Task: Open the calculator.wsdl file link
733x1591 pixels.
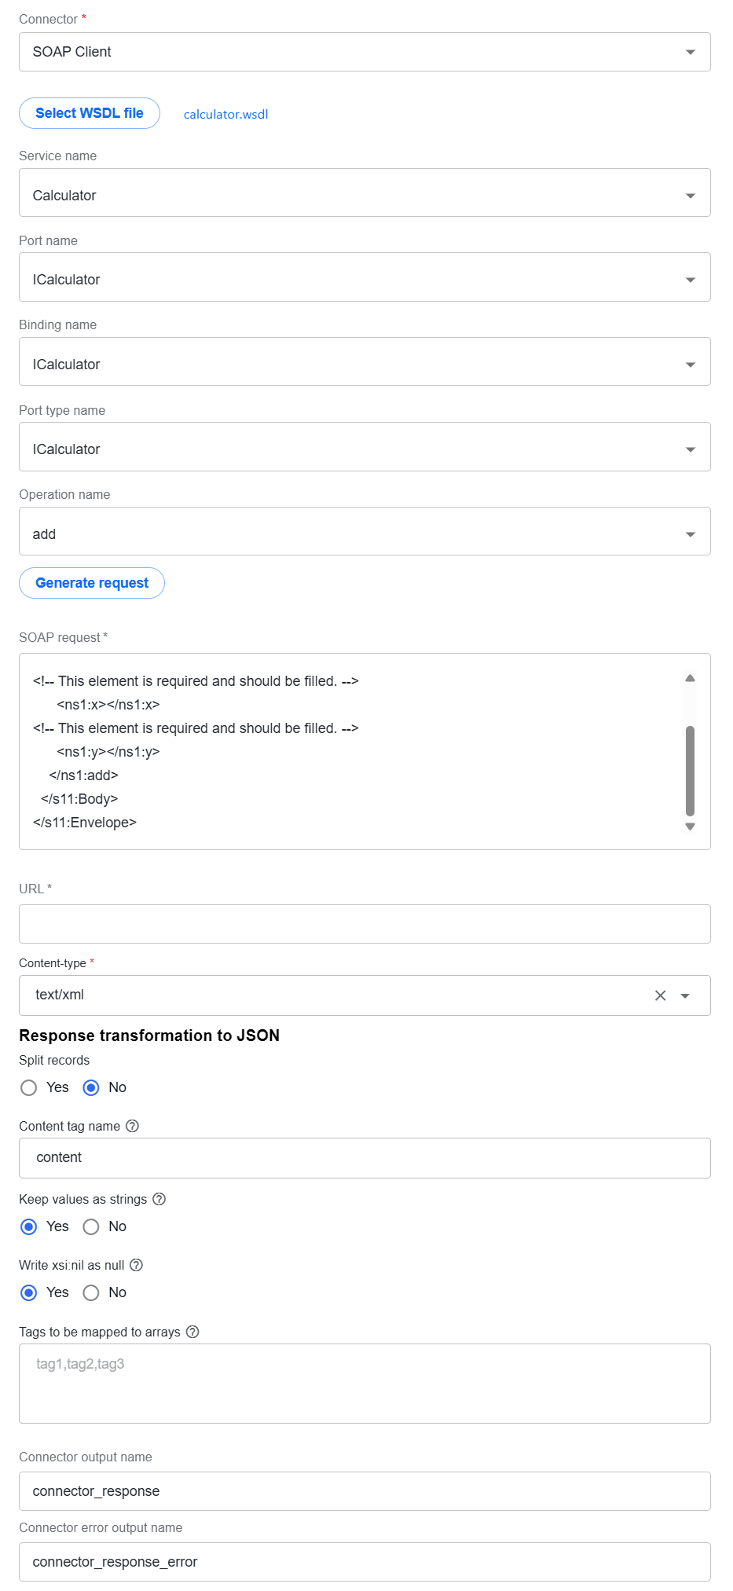Action: point(225,114)
